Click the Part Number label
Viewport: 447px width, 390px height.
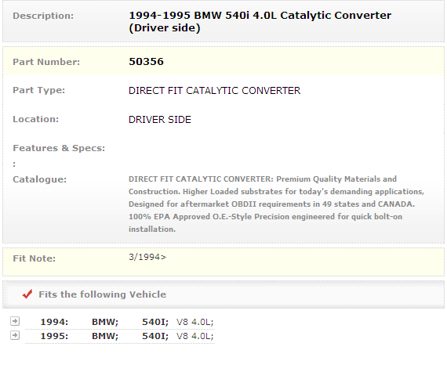coord(46,62)
